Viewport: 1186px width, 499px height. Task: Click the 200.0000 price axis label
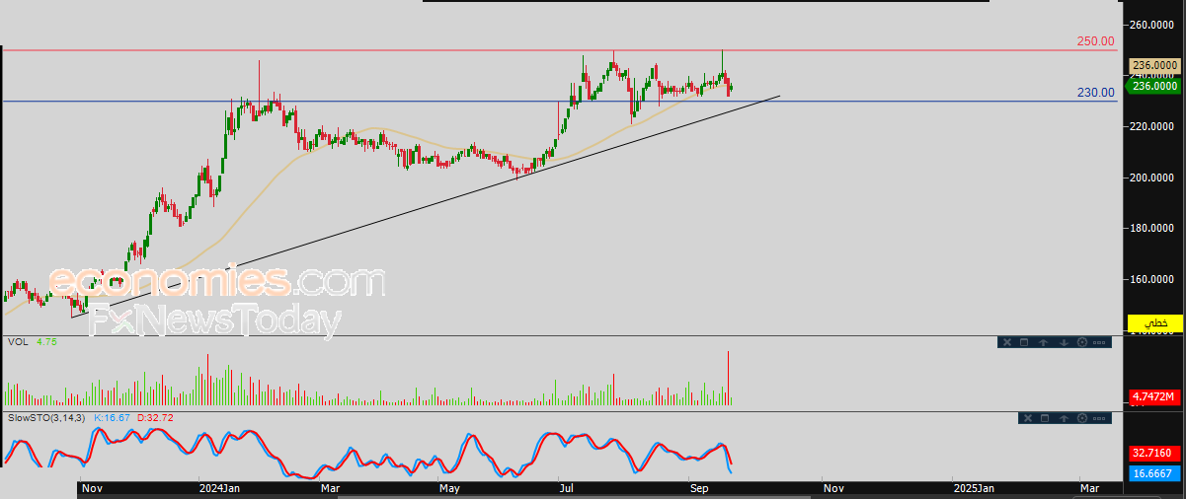pyautogui.click(x=1153, y=178)
